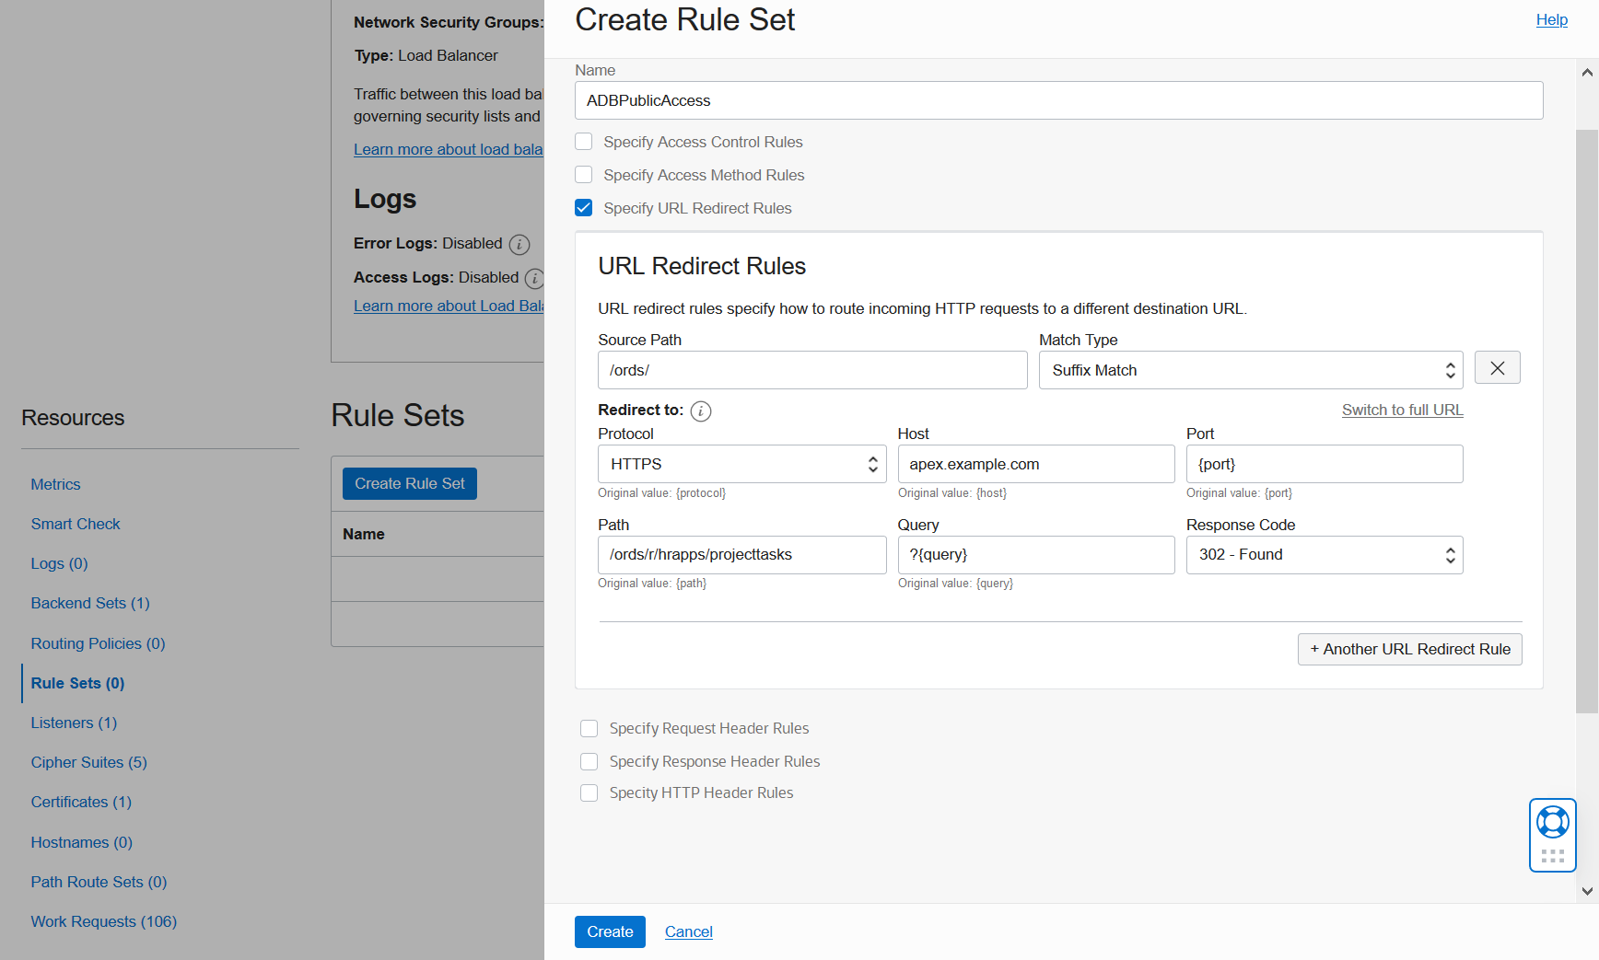The width and height of the screenshot is (1599, 960).
Task: Check Specify Response Header Rules
Action: click(589, 761)
